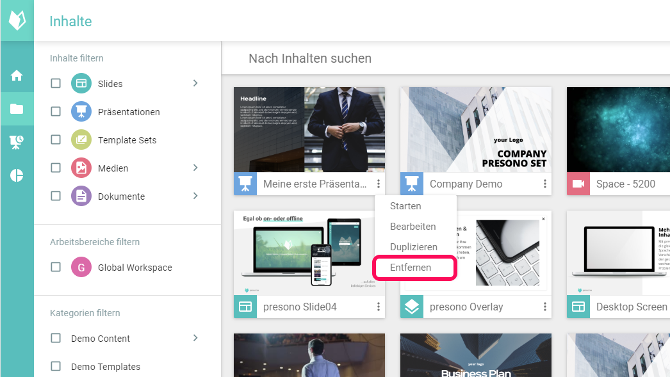This screenshot has width=670, height=377.
Task: Tick the Präsentationen filter checkbox
Action: (x=56, y=111)
